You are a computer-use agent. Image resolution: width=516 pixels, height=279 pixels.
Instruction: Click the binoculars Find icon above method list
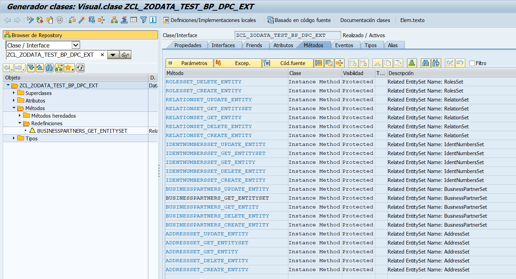pos(426,63)
